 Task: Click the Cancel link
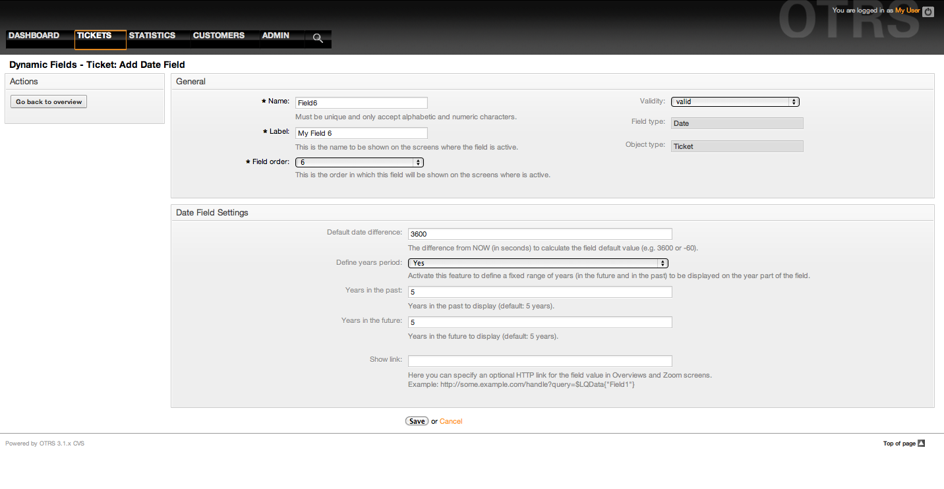[451, 422]
